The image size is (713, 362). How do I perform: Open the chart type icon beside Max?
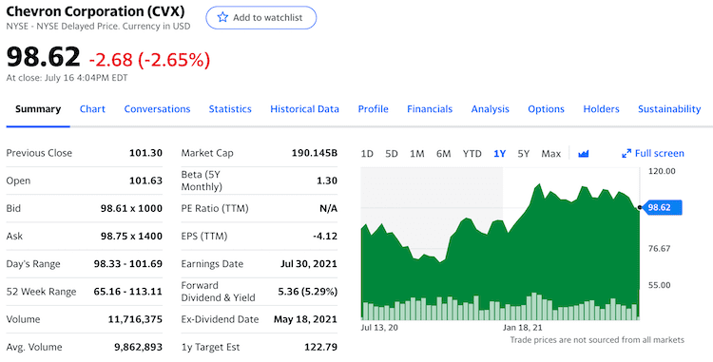click(584, 154)
